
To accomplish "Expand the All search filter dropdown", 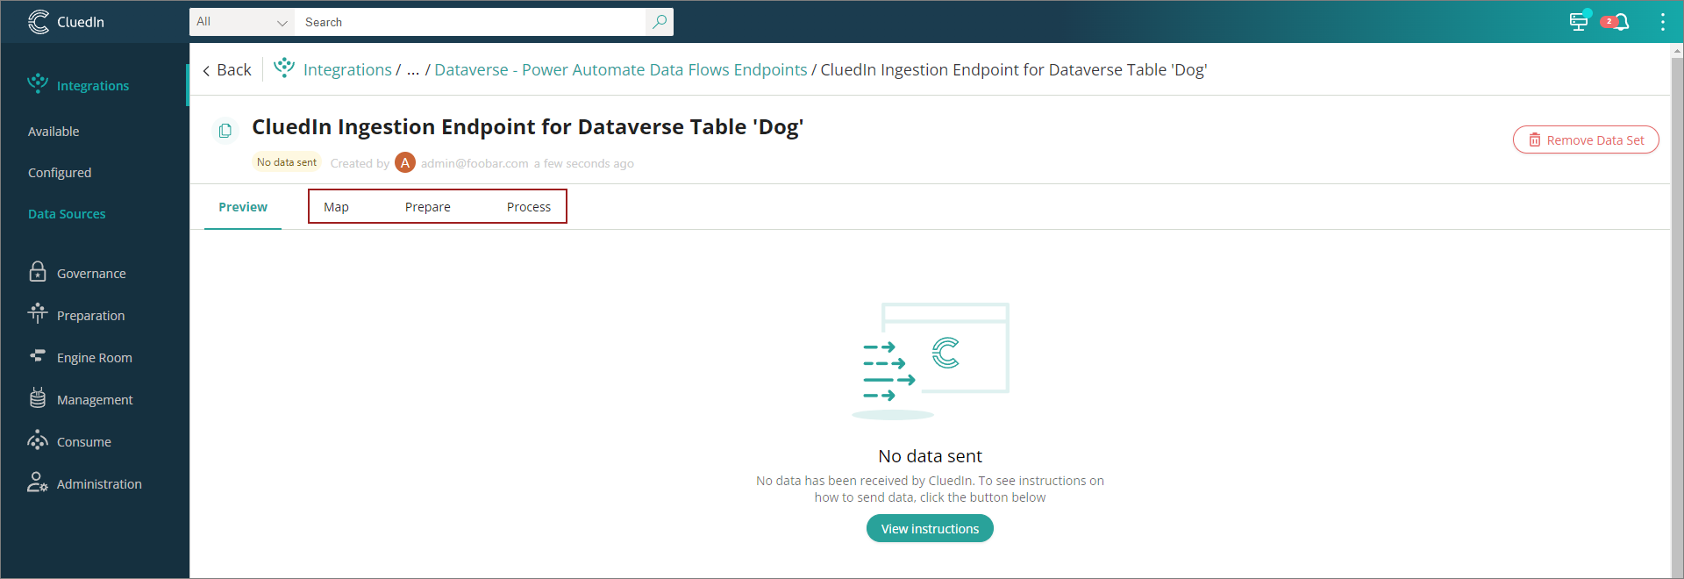I will pos(242,22).
